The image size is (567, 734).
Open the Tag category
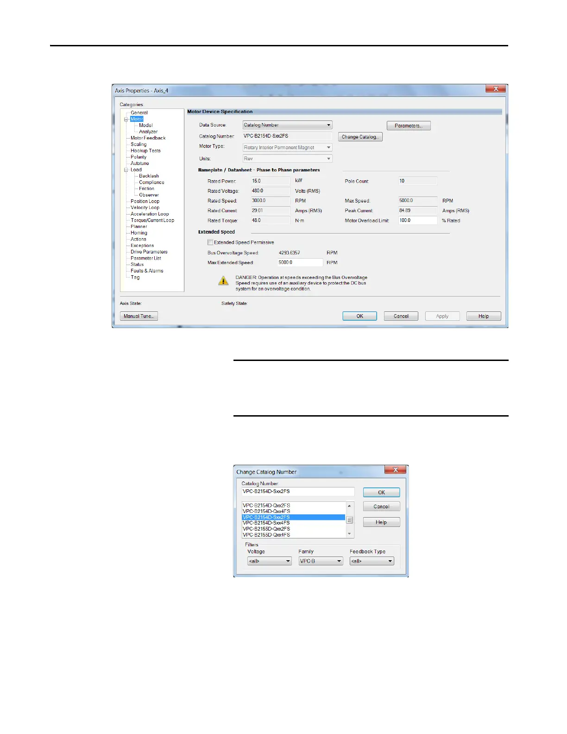click(135, 277)
